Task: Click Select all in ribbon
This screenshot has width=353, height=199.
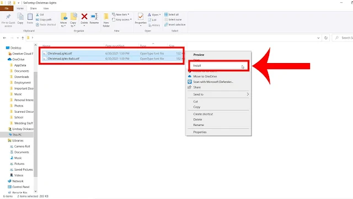Action: click(x=172, y=14)
